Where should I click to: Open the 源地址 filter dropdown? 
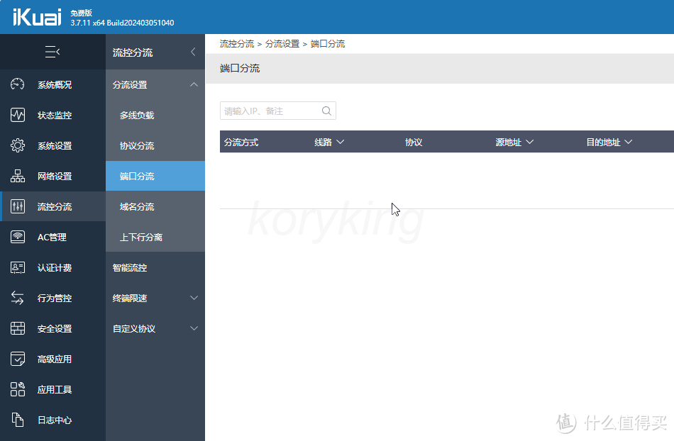tap(528, 141)
